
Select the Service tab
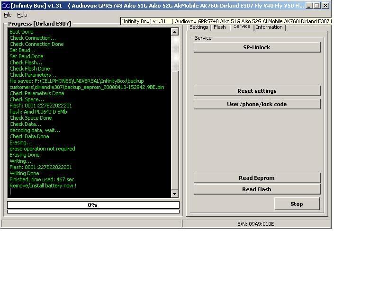242,27
